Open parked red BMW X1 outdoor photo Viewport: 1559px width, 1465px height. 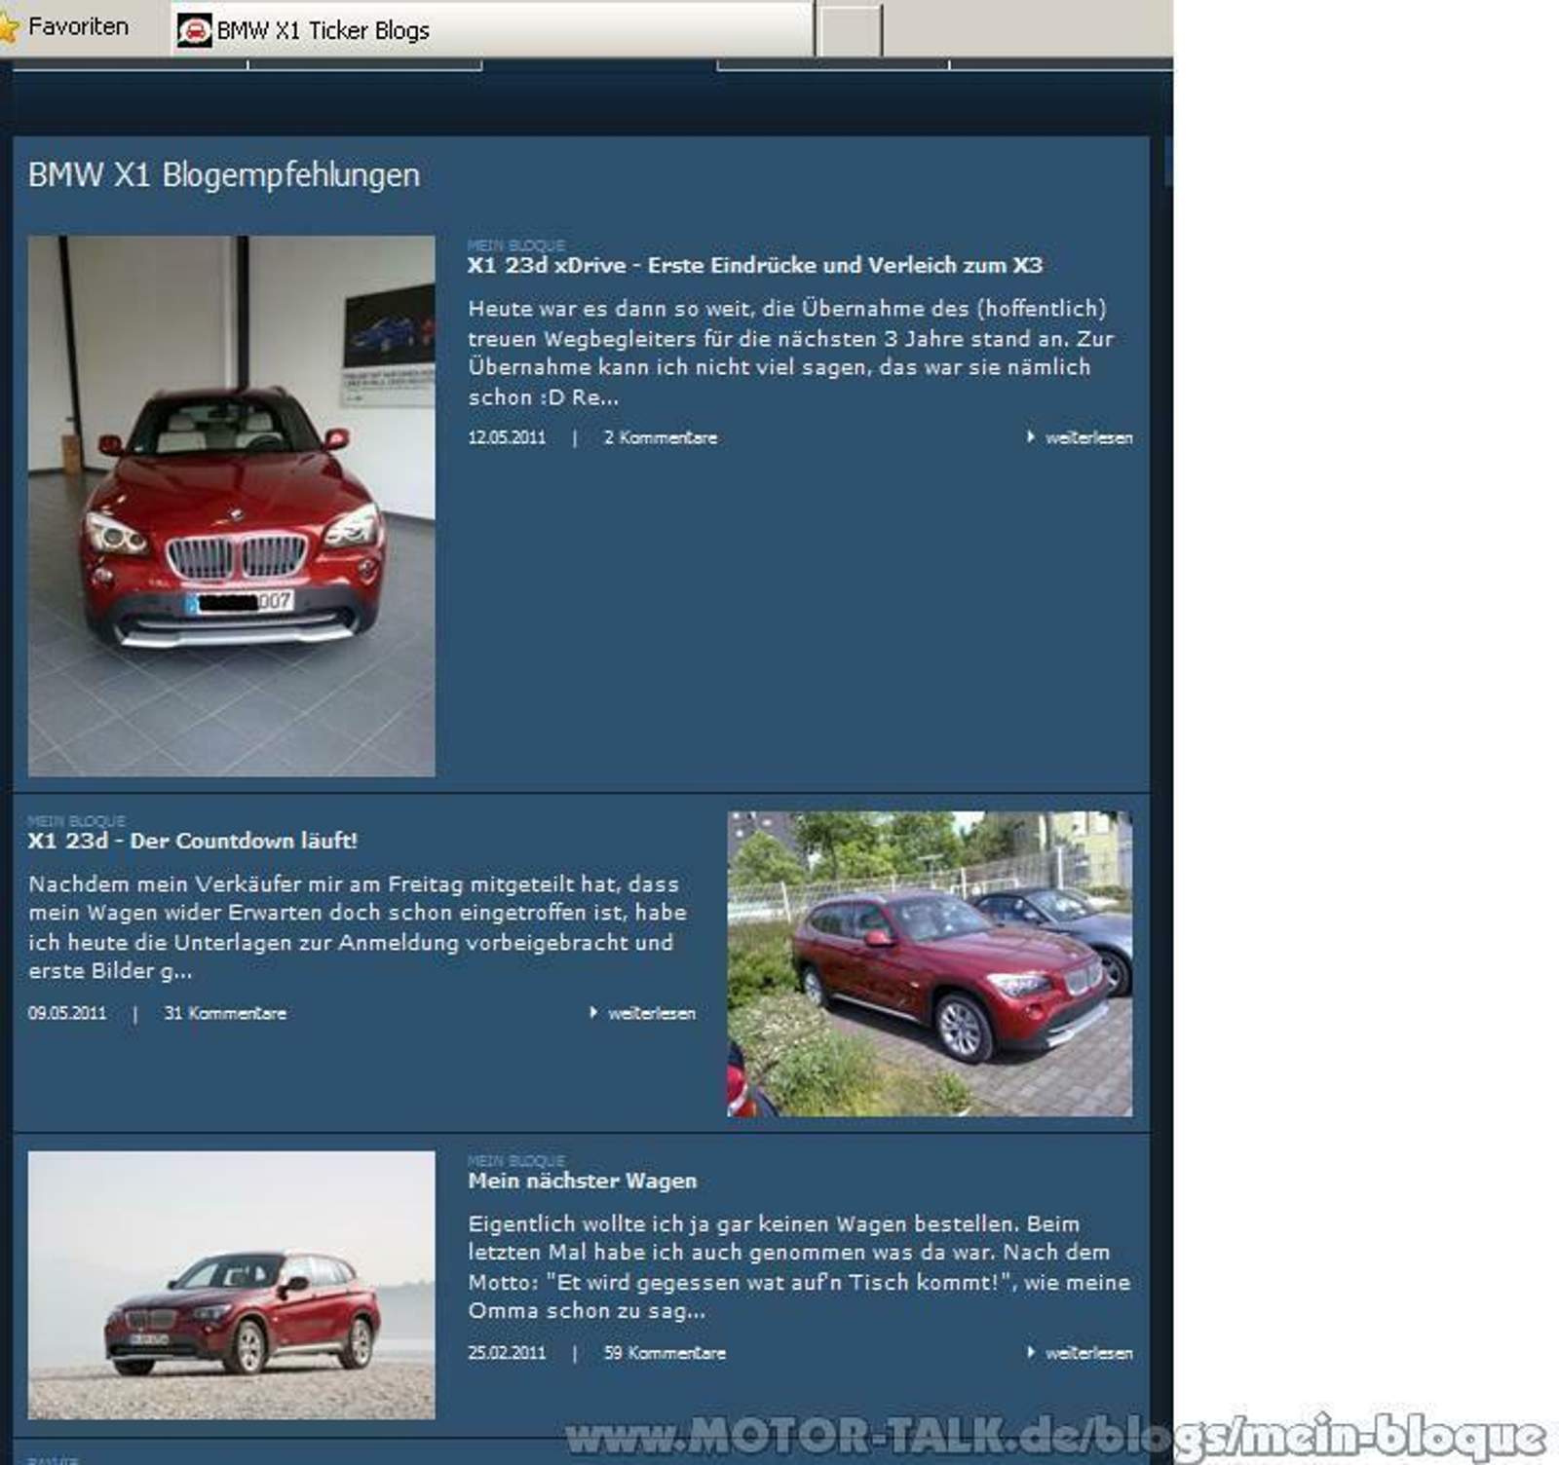click(x=930, y=964)
